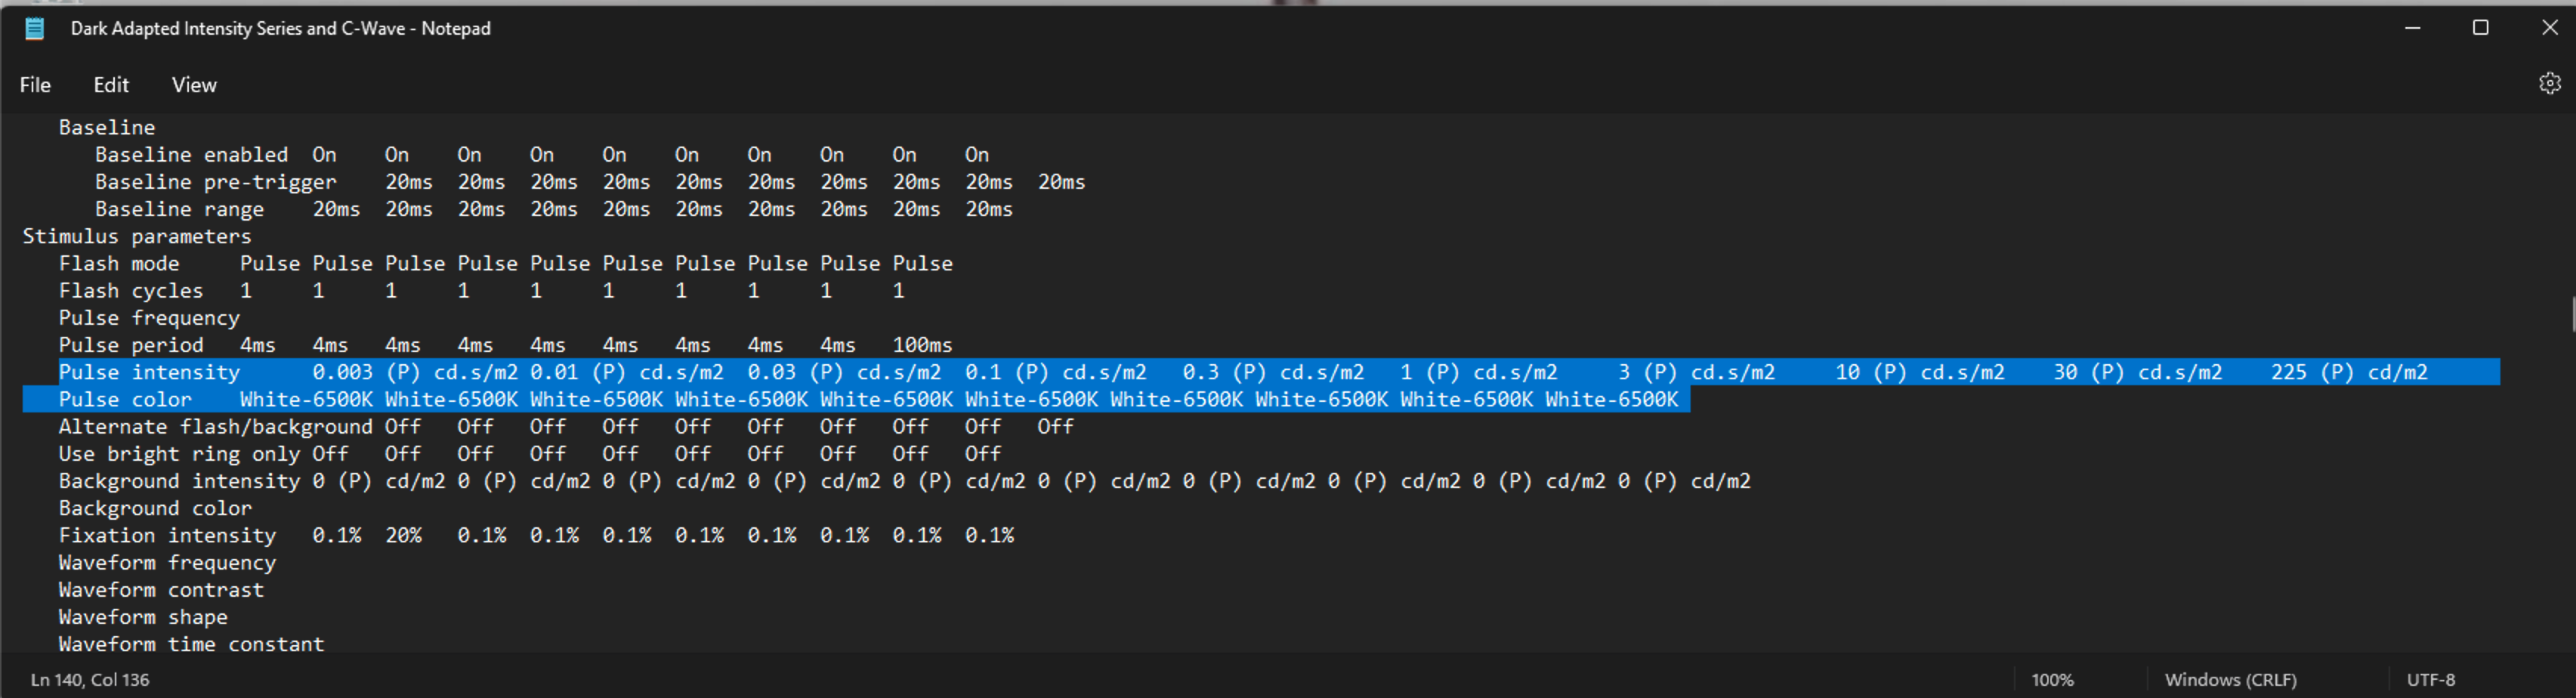This screenshot has height=698, width=2576.
Task: Click the 'Stimulus parameters' heading
Action: [x=137, y=236]
